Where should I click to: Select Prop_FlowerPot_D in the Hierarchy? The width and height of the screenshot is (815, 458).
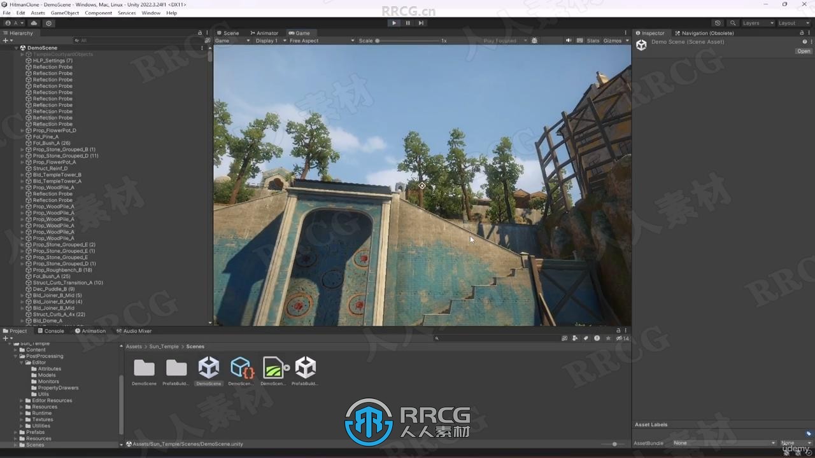click(54, 130)
